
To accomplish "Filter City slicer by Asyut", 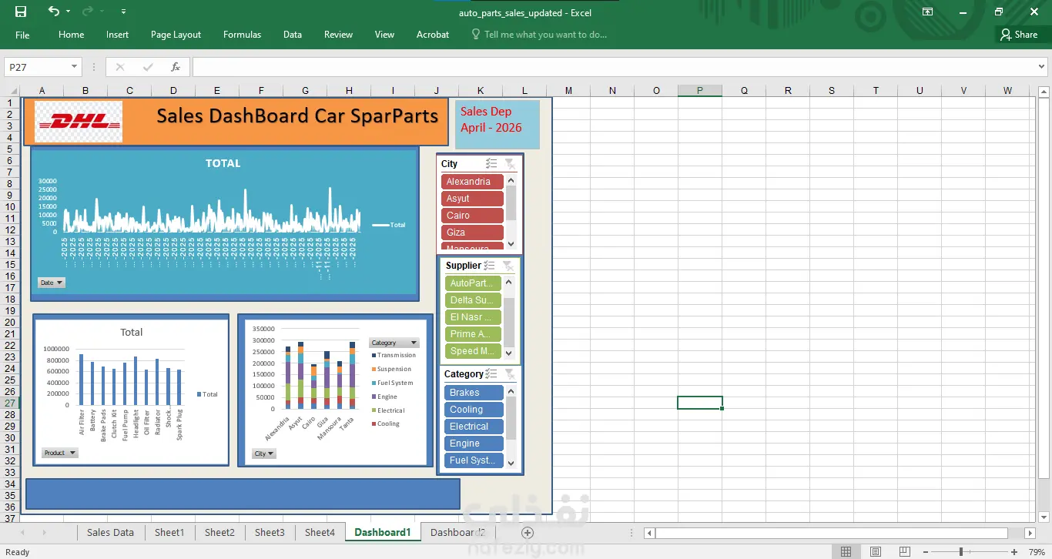I will coord(472,199).
